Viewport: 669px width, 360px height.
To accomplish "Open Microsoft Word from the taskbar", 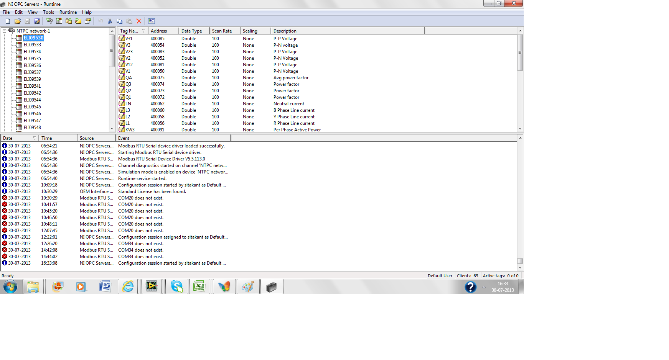I will (105, 286).
